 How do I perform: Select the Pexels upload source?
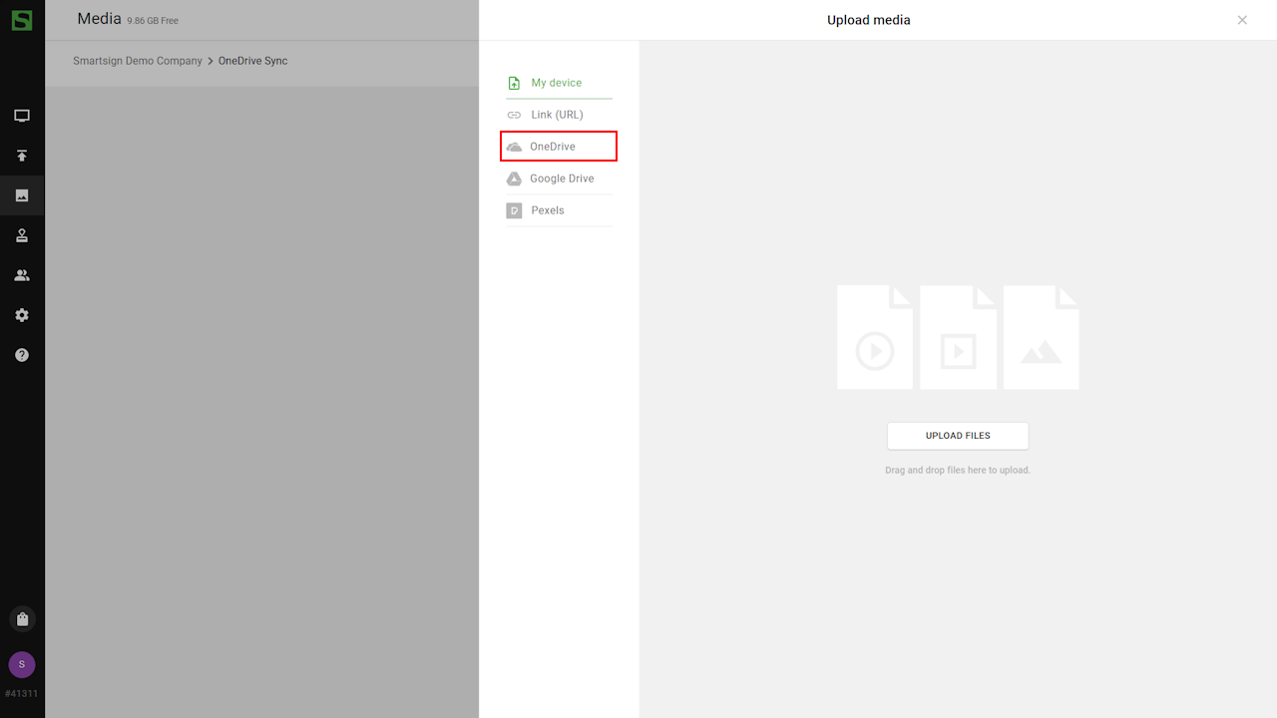[x=547, y=210]
